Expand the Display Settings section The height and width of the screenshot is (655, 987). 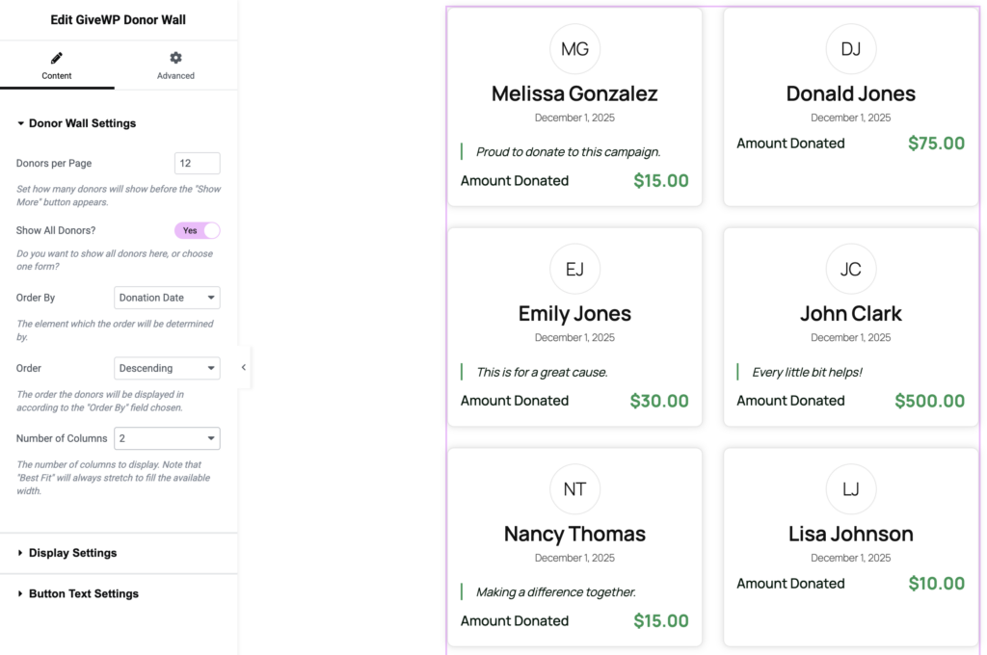pyautogui.click(x=72, y=553)
